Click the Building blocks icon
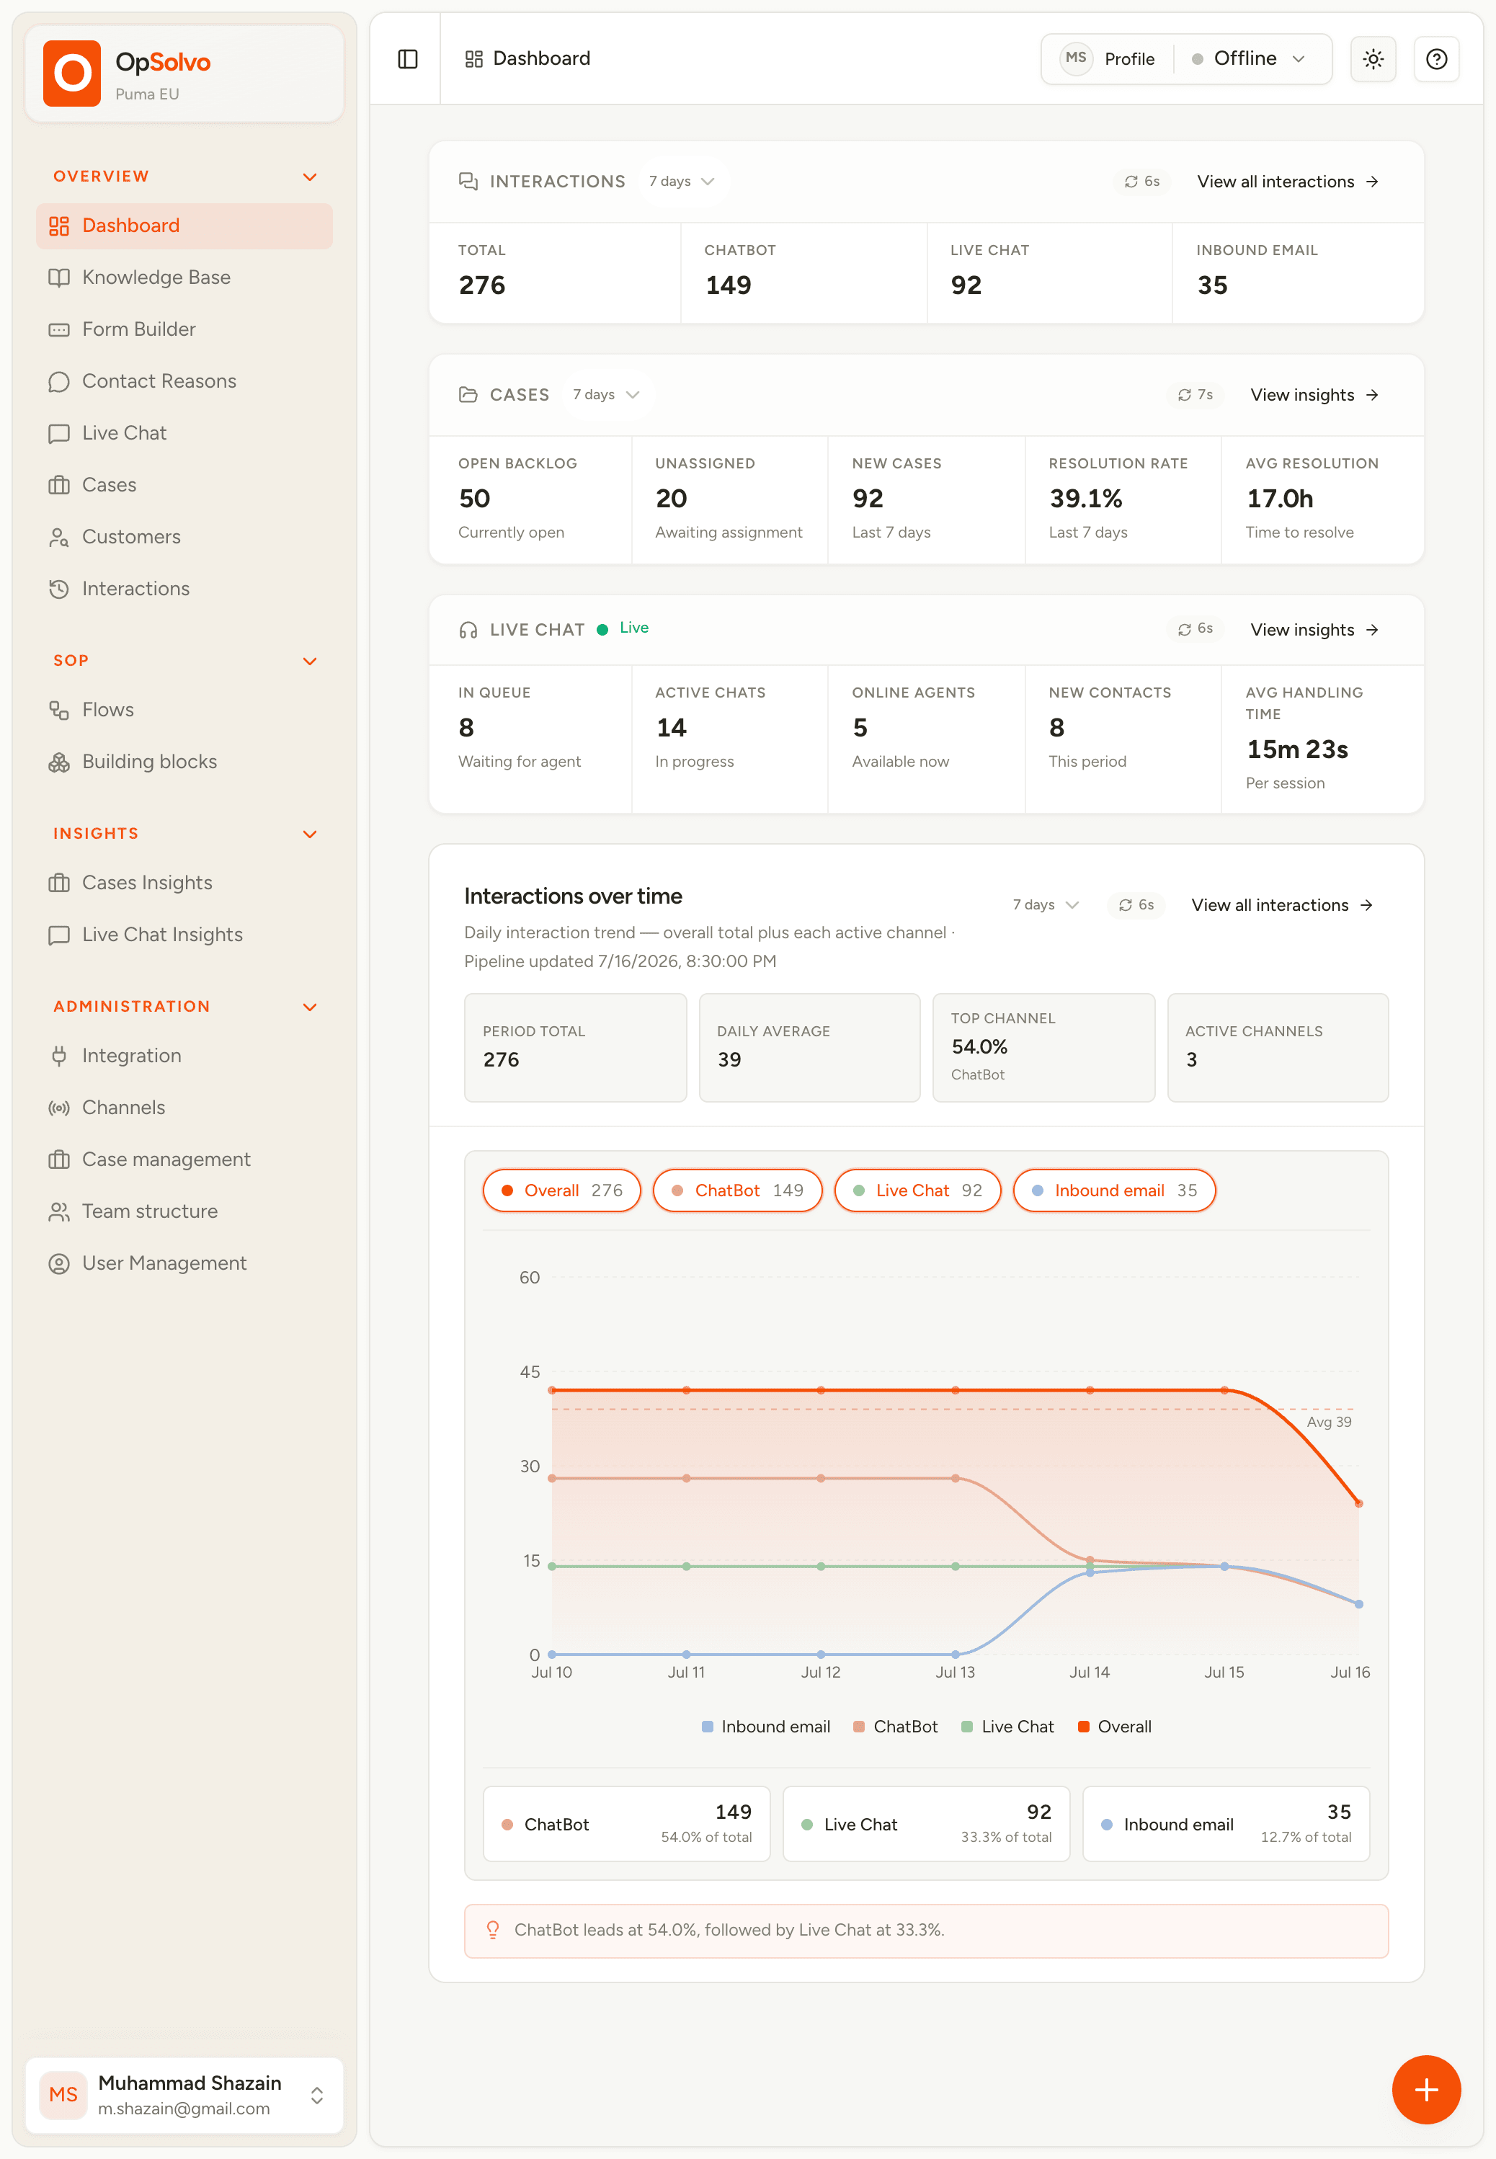The image size is (1496, 2159). pyautogui.click(x=59, y=762)
